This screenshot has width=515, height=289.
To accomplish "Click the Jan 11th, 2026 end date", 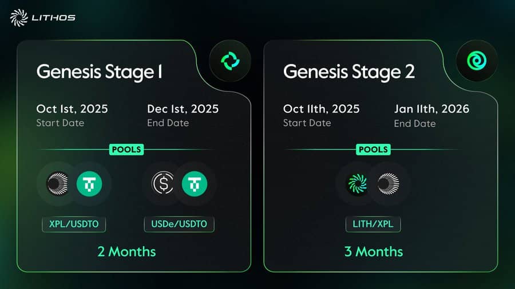I will 430,109.
